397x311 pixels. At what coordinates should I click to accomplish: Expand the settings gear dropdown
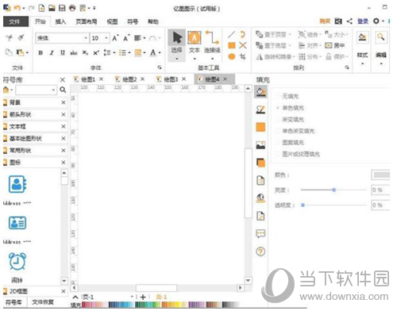pyautogui.click(x=383, y=21)
